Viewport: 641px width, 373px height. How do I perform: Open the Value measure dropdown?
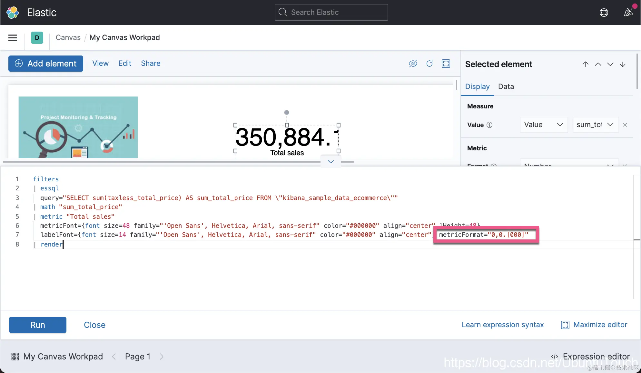pos(543,125)
